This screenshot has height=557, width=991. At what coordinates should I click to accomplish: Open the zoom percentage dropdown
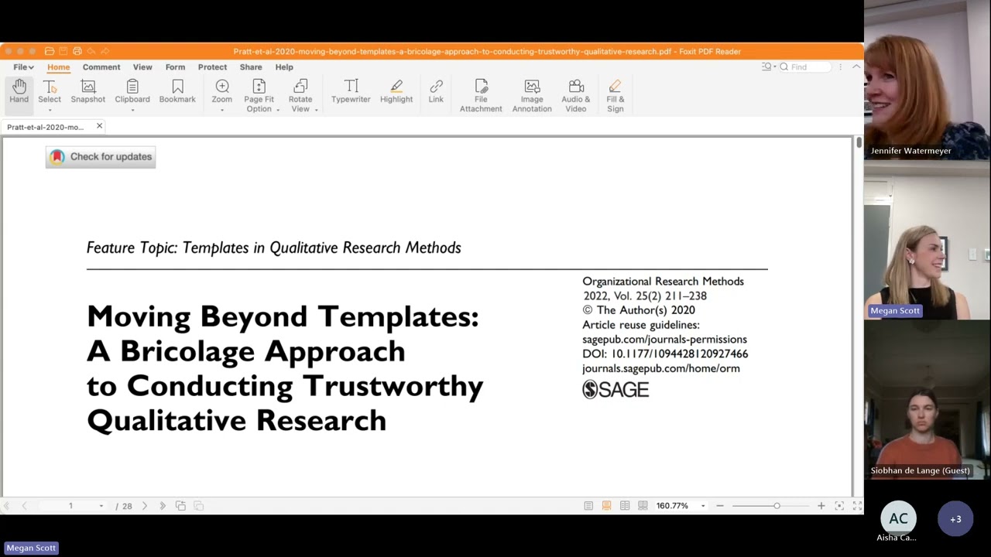[x=703, y=506]
